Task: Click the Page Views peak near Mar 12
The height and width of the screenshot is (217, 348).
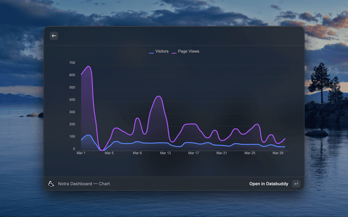Action: coord(158,97)
